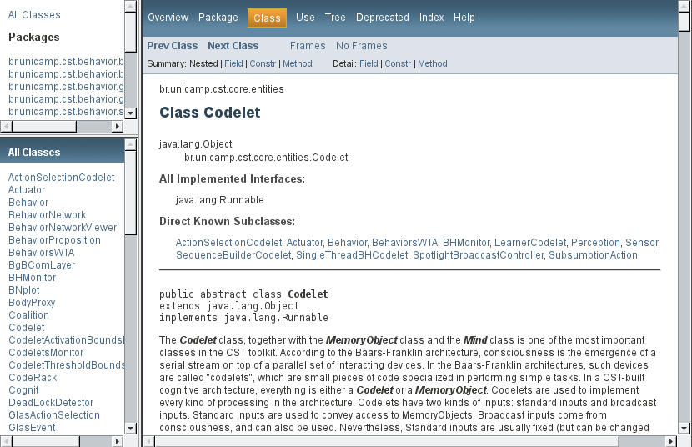Screen dimensions: 692x447
Task: Jump to Method summary section
Action: (298, 64)
